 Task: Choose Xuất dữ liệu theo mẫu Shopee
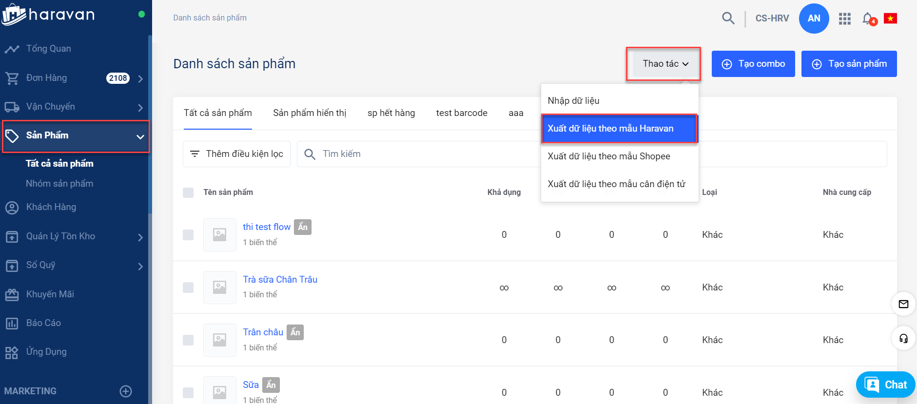[609, 156]
